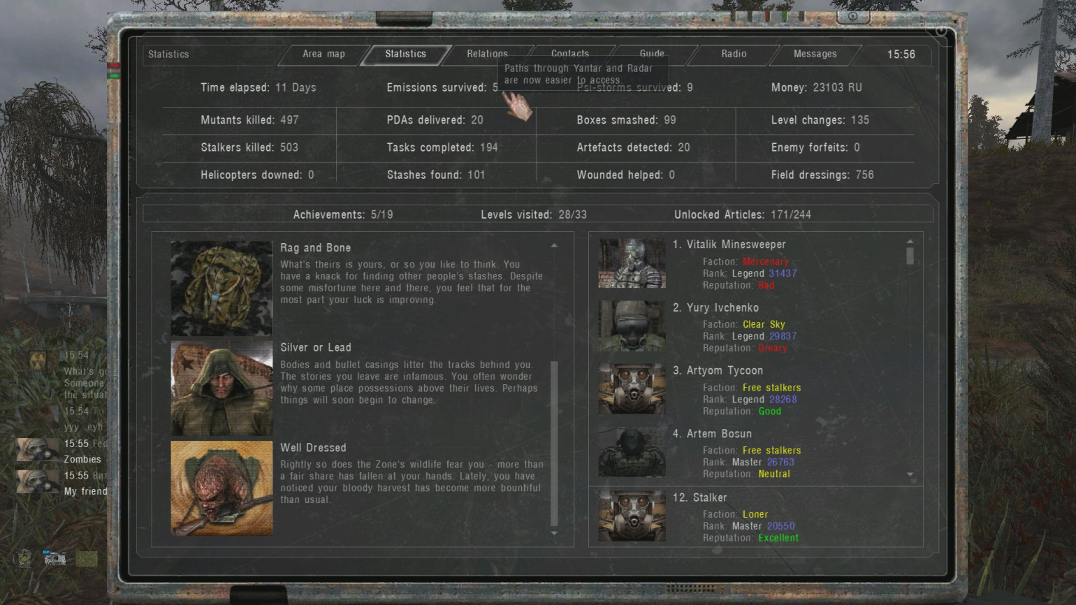Click the Rag and Bone backpack achievement icon

coord(221,288)
